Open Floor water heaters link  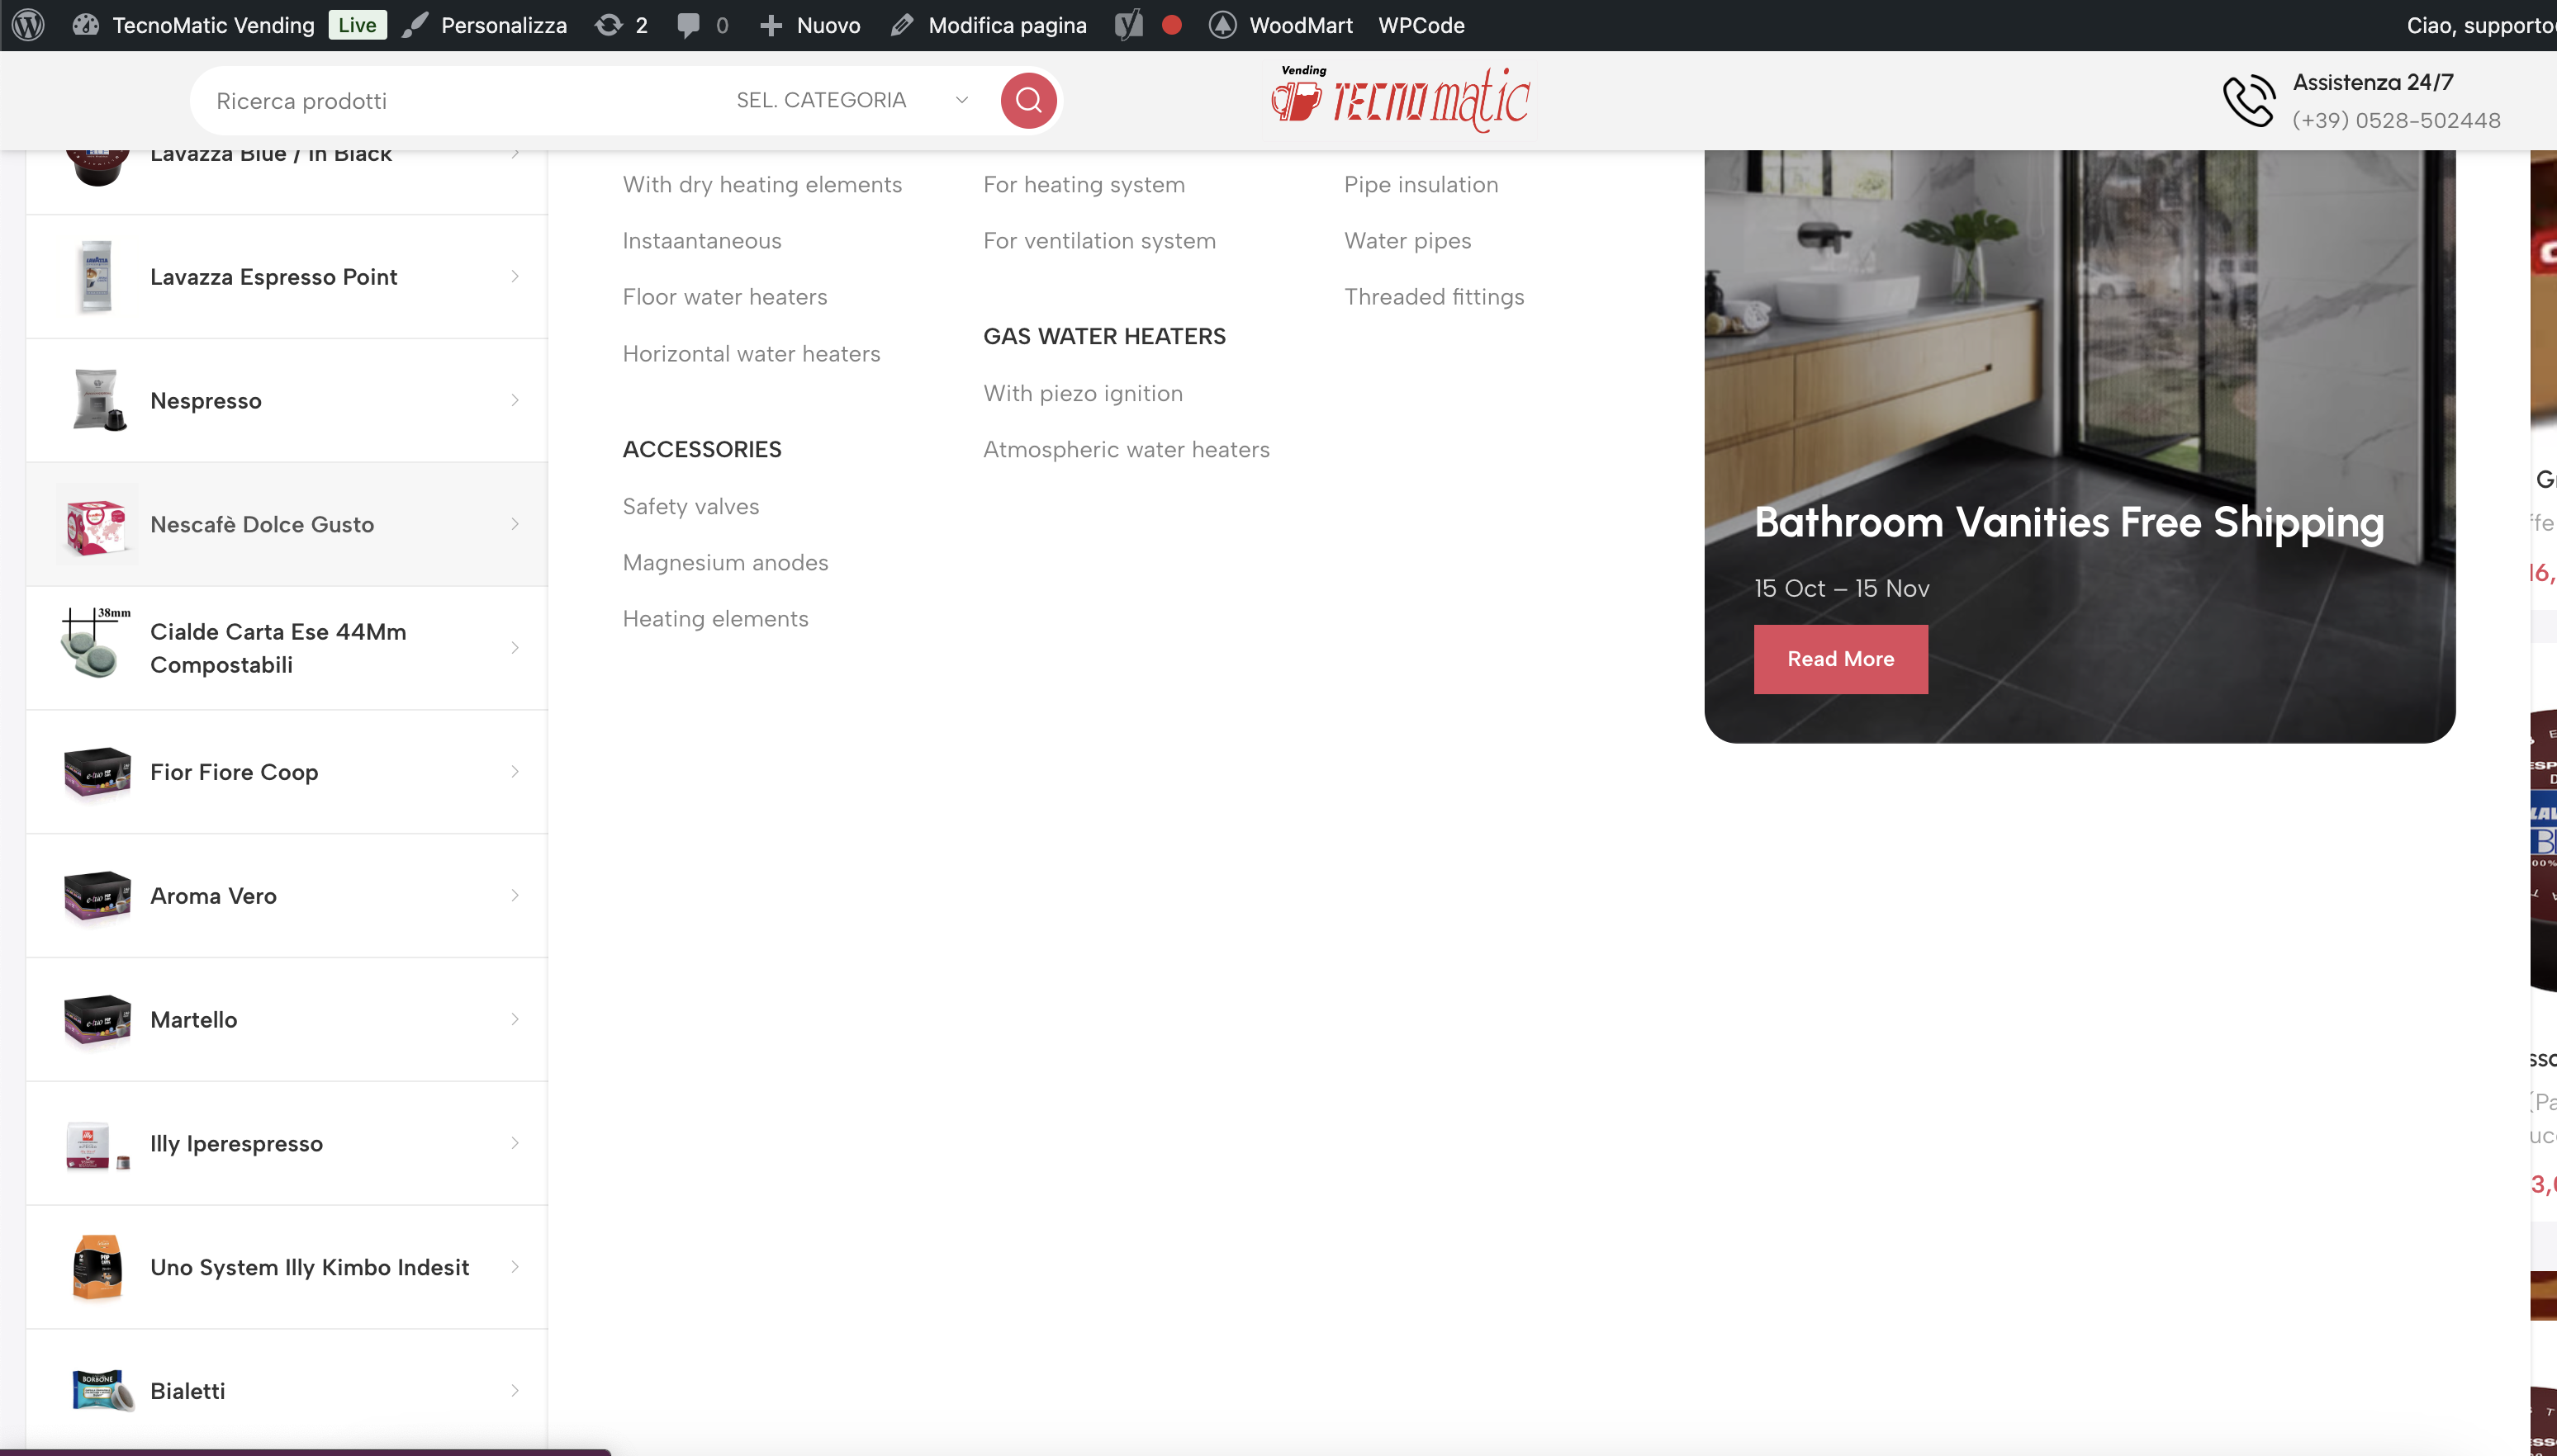(x=725, y=297)
